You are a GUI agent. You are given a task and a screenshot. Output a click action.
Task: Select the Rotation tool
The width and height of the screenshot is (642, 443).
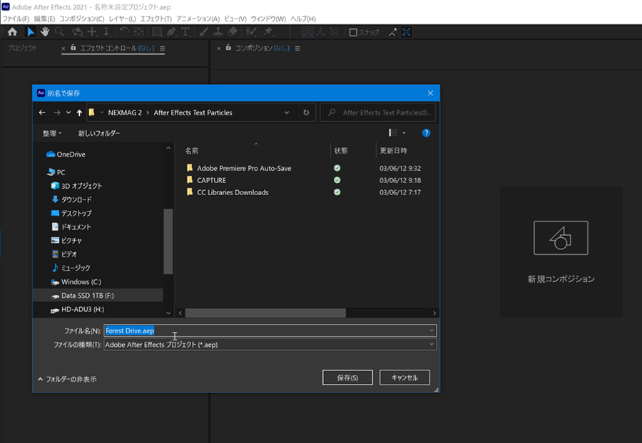point(124,32)
